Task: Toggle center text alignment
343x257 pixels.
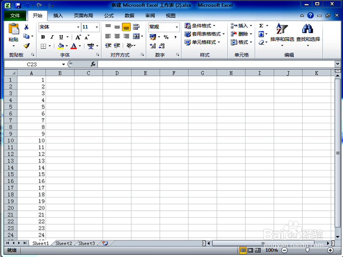Action: (117, 36)
